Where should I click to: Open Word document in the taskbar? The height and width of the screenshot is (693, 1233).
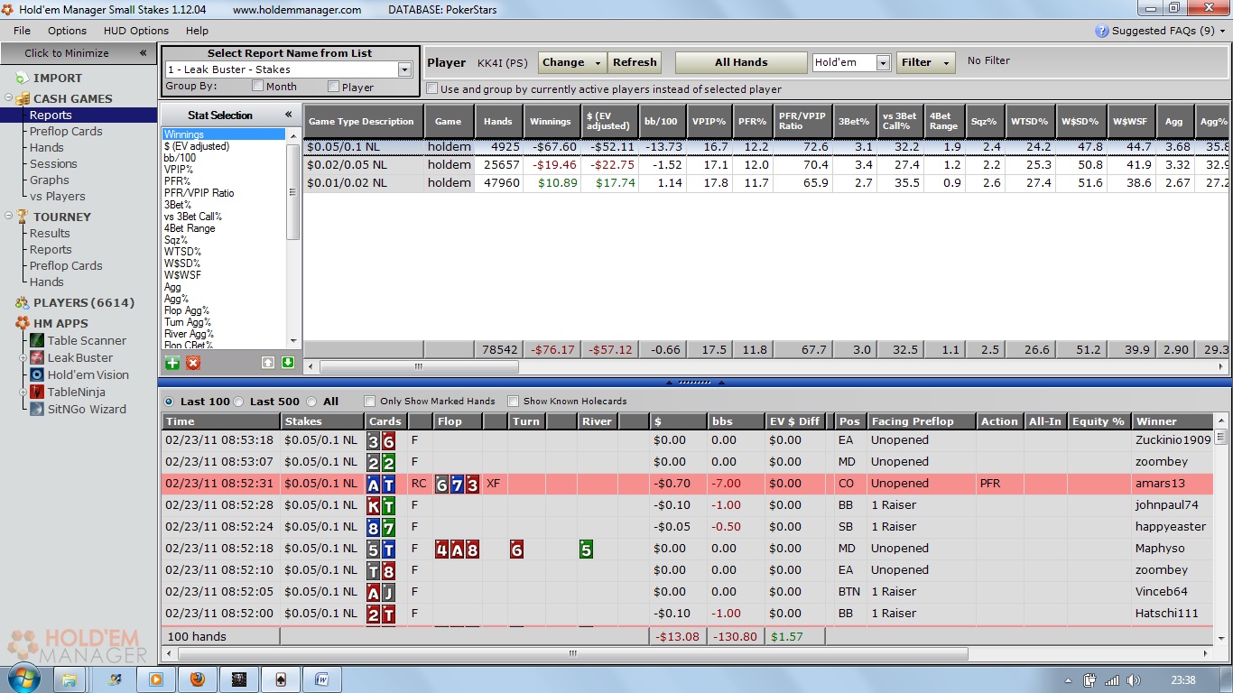tap(321, 679)
